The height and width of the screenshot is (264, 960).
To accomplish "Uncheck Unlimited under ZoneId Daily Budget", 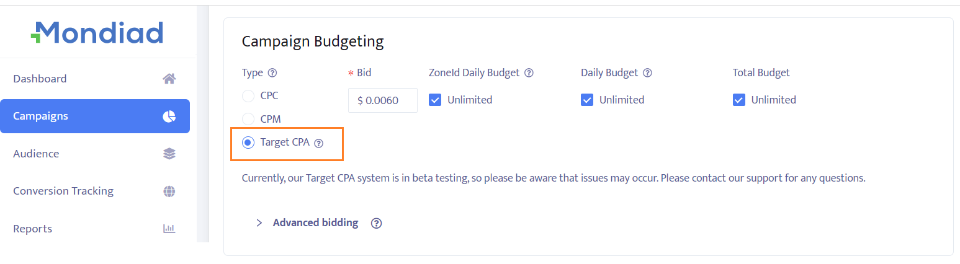I will pyautogui.click(x=435, y=100).
